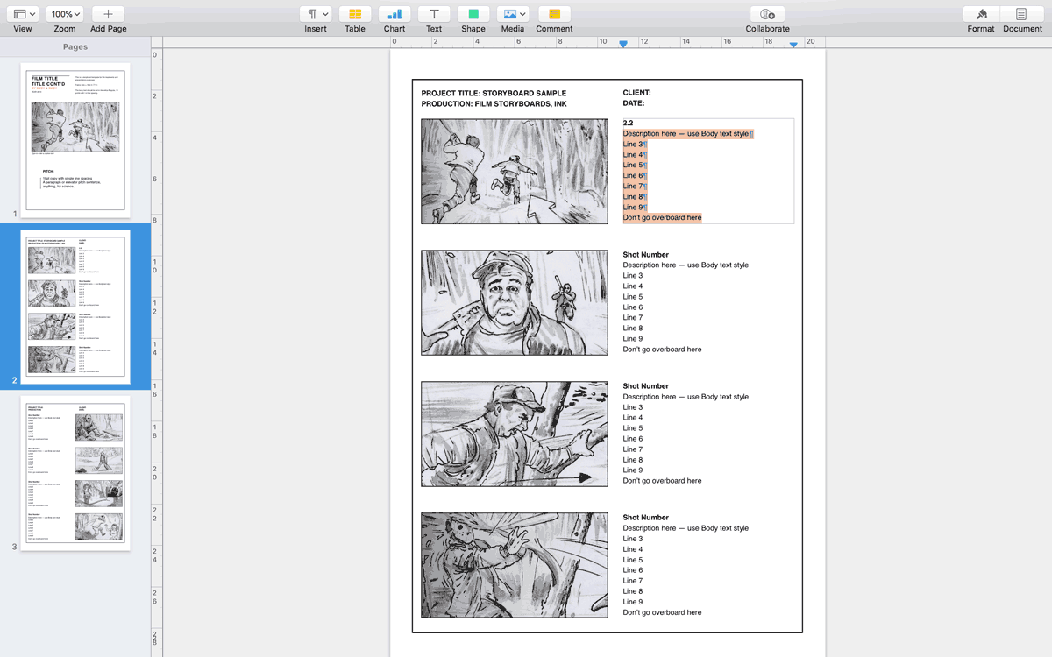1052x657 pixels.
Task: Open the Media dropdown
Action: pos(513,14)
